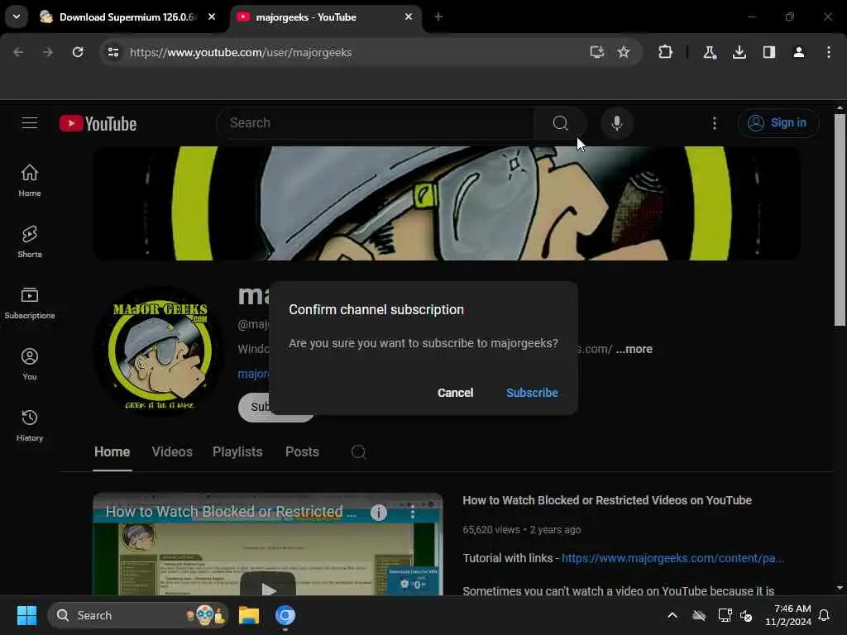Open How to Watch Blocked video title
847x635 pixels.
click(606, 500)
